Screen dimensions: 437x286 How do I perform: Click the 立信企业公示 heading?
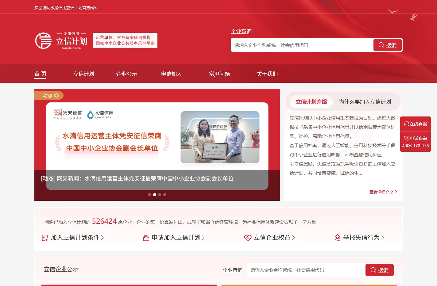pyautogui.click(x=61, y=269)
